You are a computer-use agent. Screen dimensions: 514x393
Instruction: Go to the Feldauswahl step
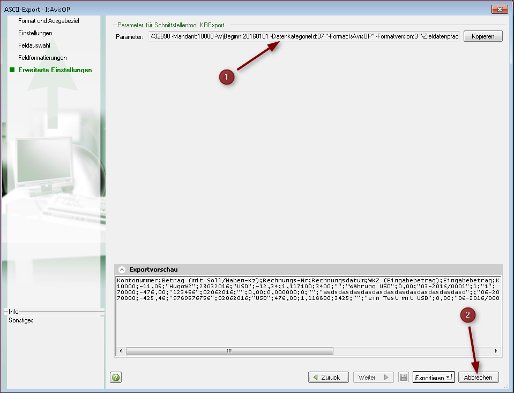pos(34,45)
